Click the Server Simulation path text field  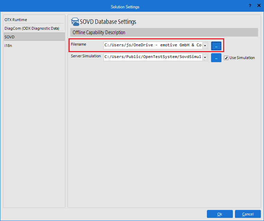153,57
